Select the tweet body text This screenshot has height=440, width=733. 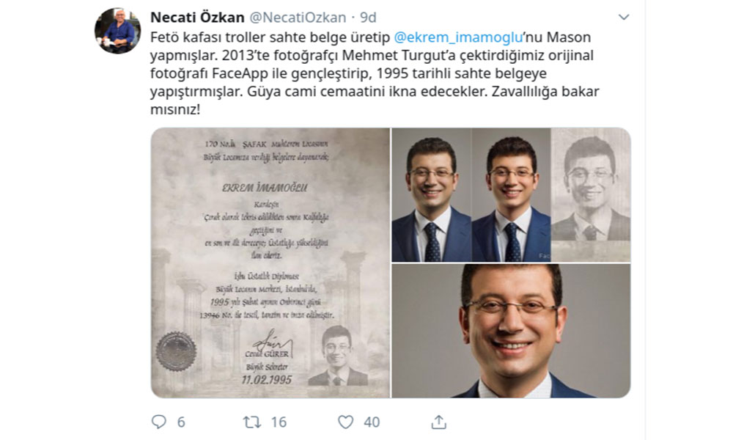pyautogui.click(x=375, y=73)
